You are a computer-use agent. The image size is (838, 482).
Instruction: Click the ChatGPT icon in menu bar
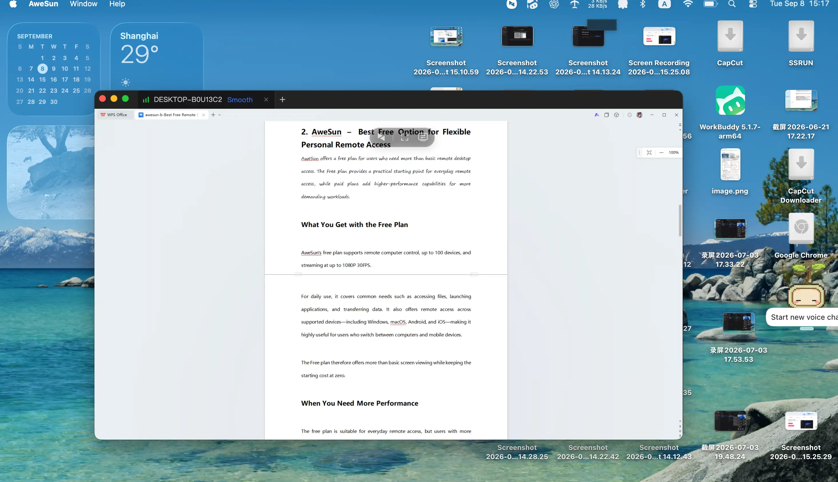point(554,4)
